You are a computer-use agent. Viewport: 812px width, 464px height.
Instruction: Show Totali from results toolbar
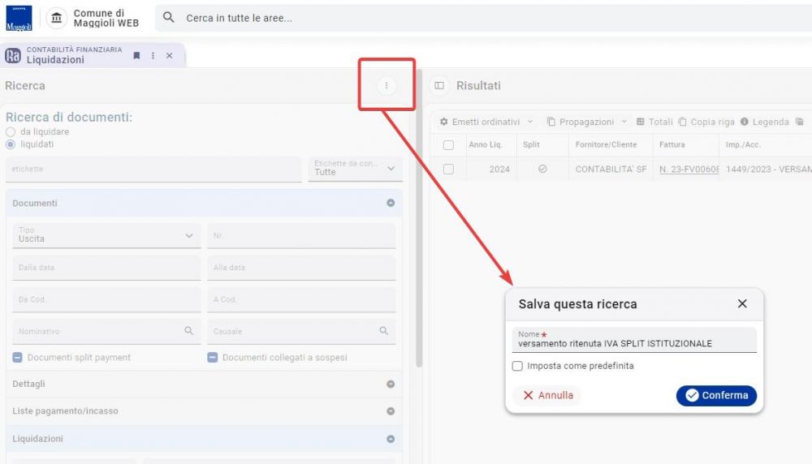pyautogui.click(x=654, y=122)
